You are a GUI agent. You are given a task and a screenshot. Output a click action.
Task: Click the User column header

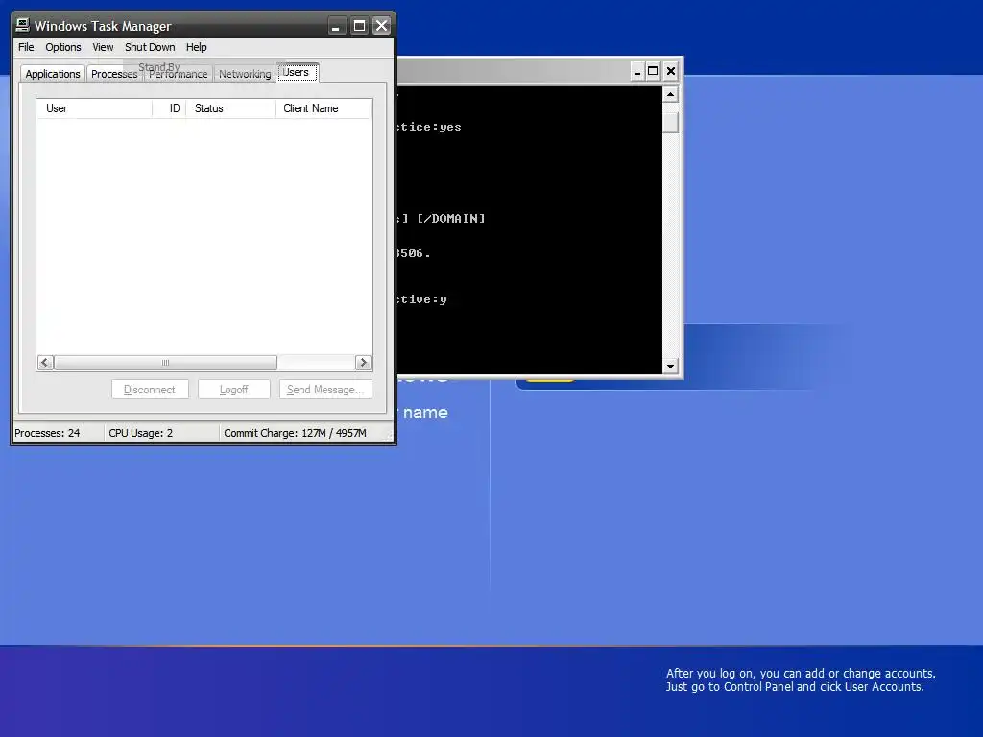tap(94, 108)
